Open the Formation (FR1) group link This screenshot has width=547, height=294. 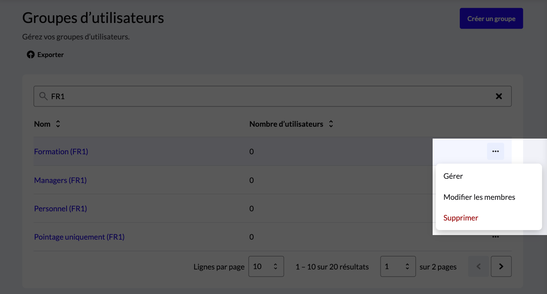click(61, 152)
